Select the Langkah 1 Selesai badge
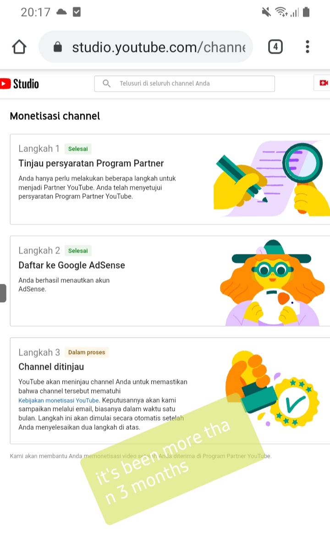 [78, 149]
